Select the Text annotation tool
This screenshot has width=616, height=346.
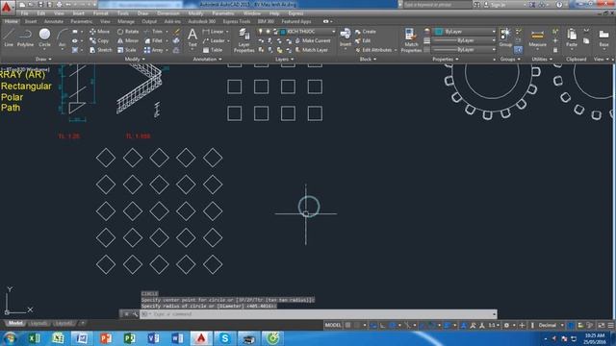(x=192, y=37)
